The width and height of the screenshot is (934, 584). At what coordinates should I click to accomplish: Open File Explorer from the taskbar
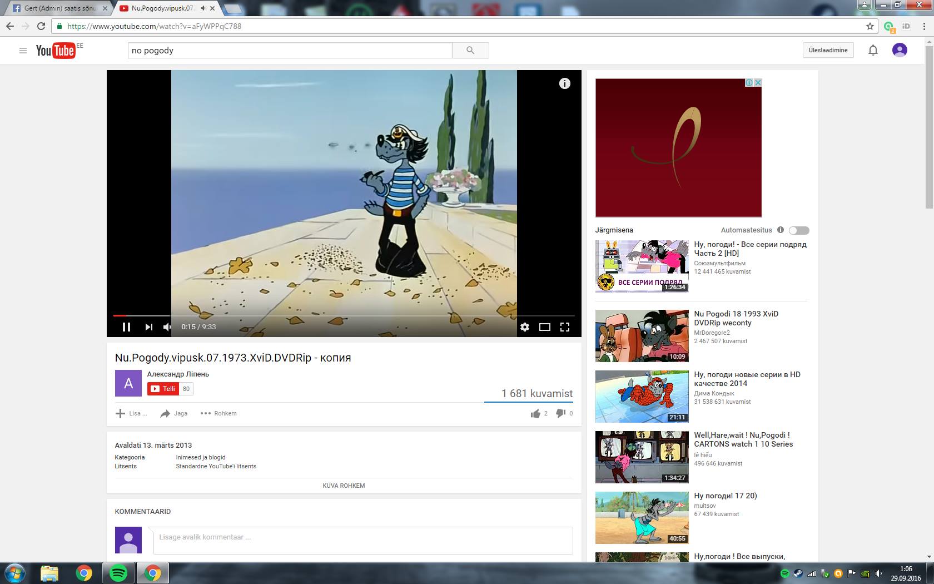click(49, 573)
